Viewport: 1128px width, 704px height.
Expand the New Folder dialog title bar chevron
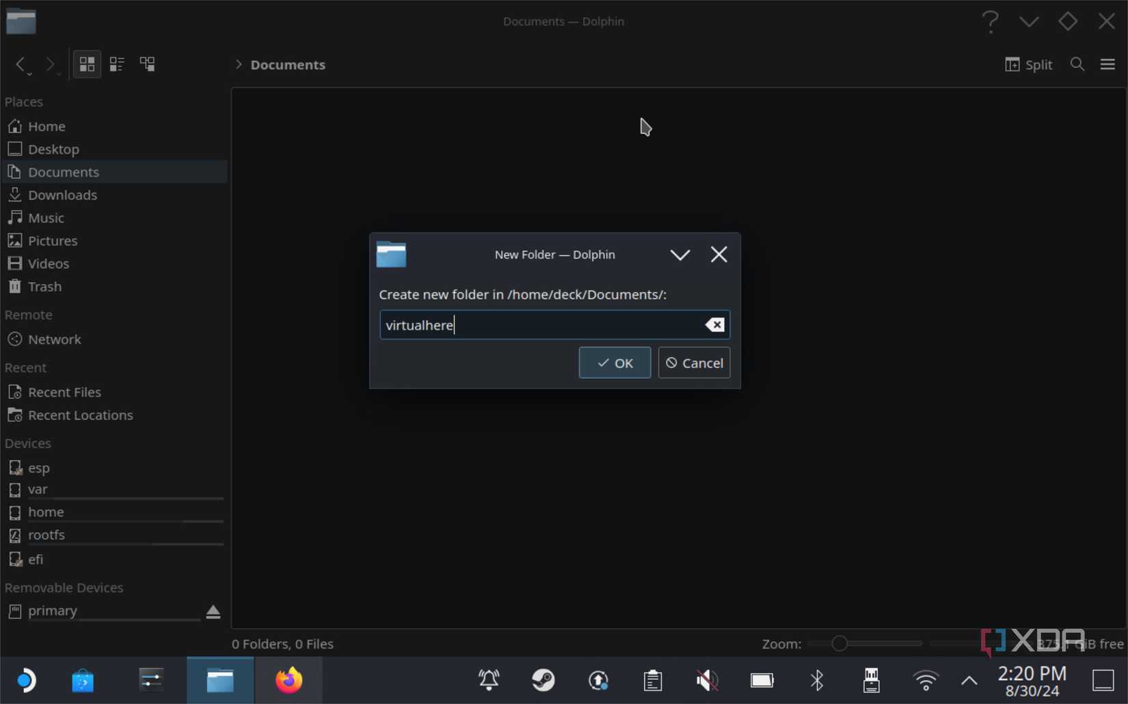pos(680,254)
